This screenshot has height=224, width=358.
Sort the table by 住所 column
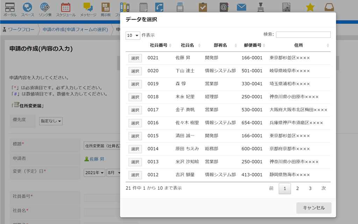[299, 45]
